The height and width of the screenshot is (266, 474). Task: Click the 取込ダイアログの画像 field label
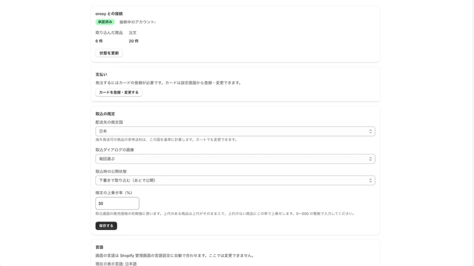pyautogui.click(x=115, y=150)
